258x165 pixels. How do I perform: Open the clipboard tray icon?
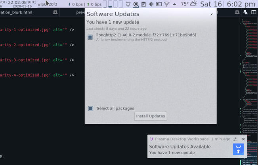pos(143,4)
